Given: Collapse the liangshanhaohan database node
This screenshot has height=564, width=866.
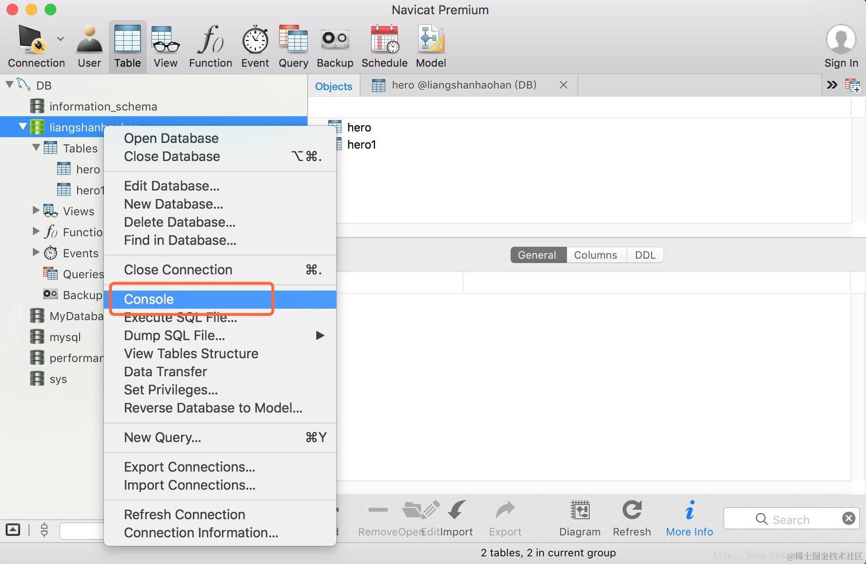Looking at the screenshot, I should pos(22,127).
